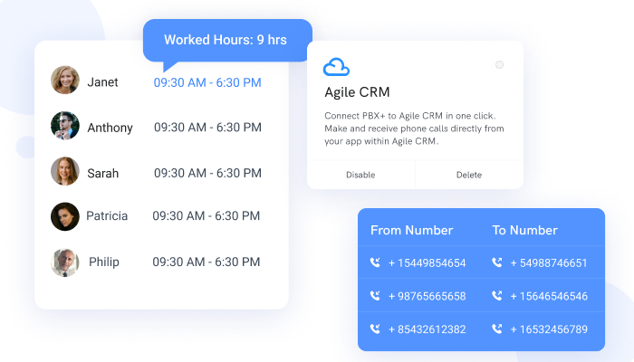The width and height of the screenshot is (634, 362).
Task: Select the name Philip
Action: click(104, 262)
